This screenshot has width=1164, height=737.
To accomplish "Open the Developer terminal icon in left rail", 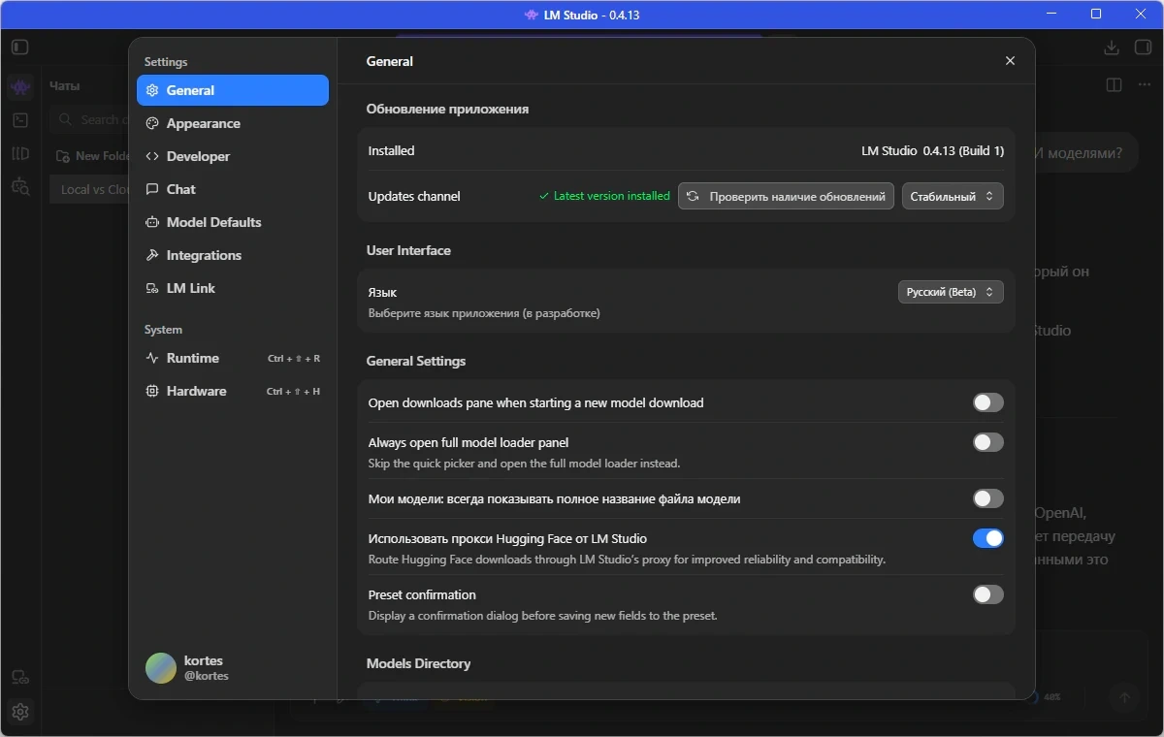I will point(20,120).
